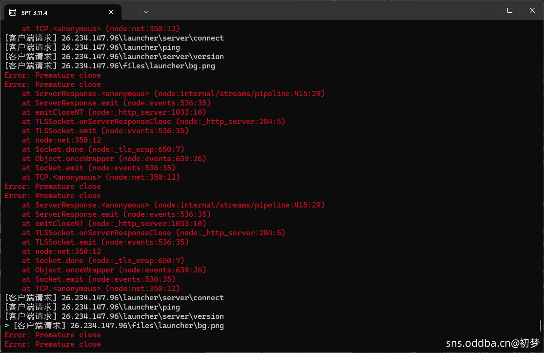The width and height of the screenshot is (544, 353).
Task: Click the prompt line starting with ">"
Action: [114, 326]
